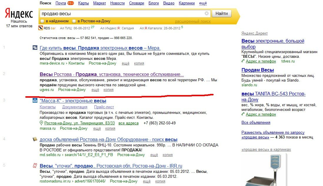
Task: Expand 'ещё' under ugves.ru result
Action: coord(95,89)
